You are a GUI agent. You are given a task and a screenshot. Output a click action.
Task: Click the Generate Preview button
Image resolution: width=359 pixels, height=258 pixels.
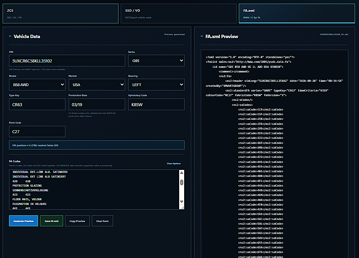click(24, 221)
